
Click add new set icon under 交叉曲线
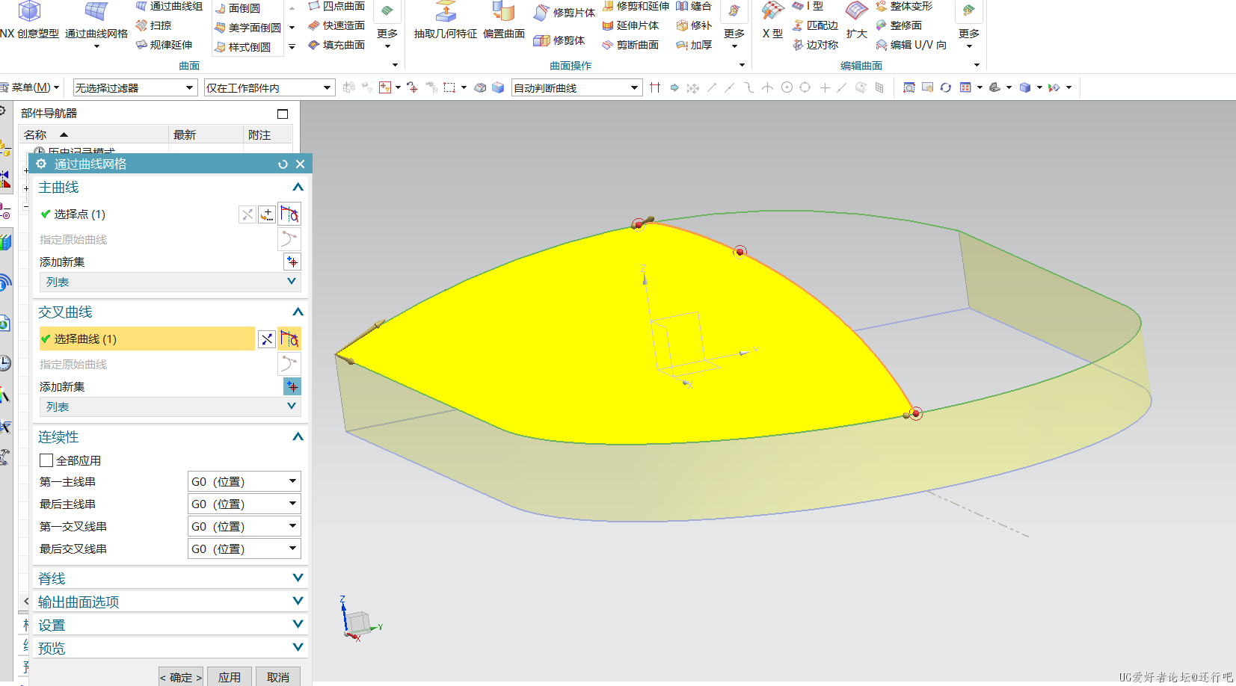tap(292, 386)
